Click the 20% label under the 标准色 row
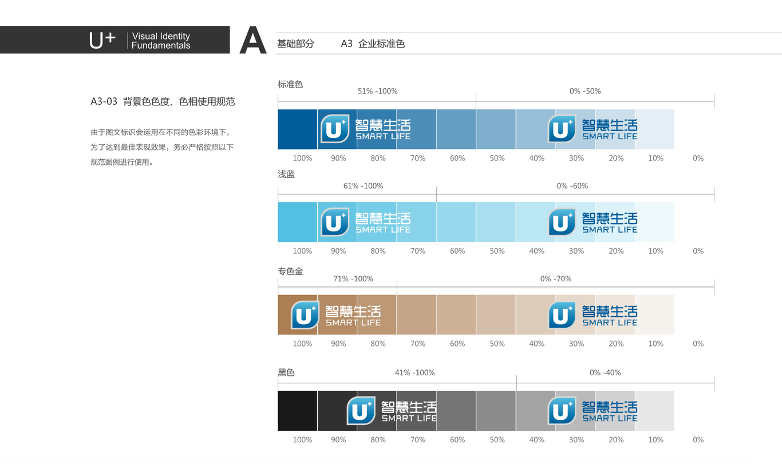Image resolution: width=782 pixels, height=464 pixels. (x=616, y=158)
